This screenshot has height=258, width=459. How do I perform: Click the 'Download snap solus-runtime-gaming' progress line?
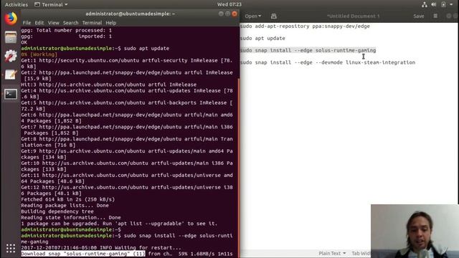(127, 254)
